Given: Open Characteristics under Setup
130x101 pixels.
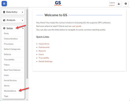Looking at the screenshot, I should 13,39.
